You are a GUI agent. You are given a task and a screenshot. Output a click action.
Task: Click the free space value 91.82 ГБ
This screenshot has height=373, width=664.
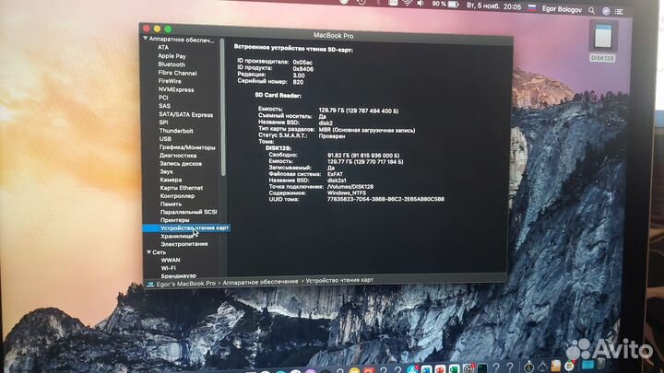coord(363,156)
